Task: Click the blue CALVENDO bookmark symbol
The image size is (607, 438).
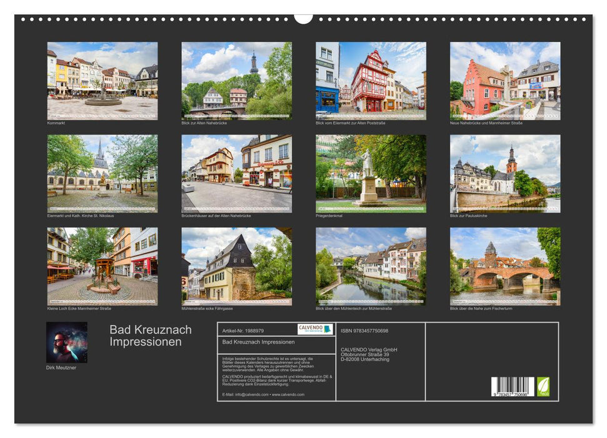Action: pos(326,329)
